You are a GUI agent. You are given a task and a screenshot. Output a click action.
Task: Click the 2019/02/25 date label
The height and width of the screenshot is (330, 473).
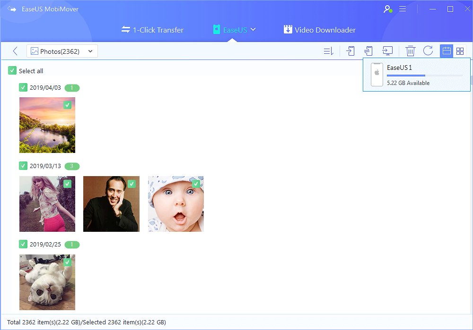point(45,244)
